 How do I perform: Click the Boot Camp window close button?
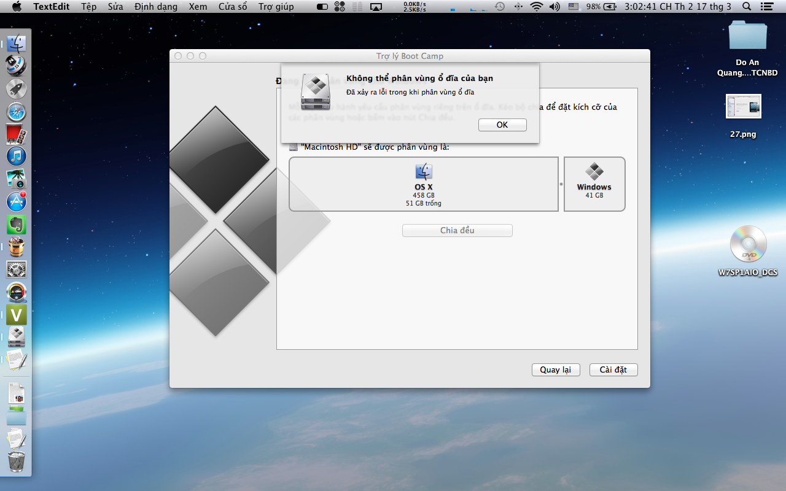click(178, 56)
